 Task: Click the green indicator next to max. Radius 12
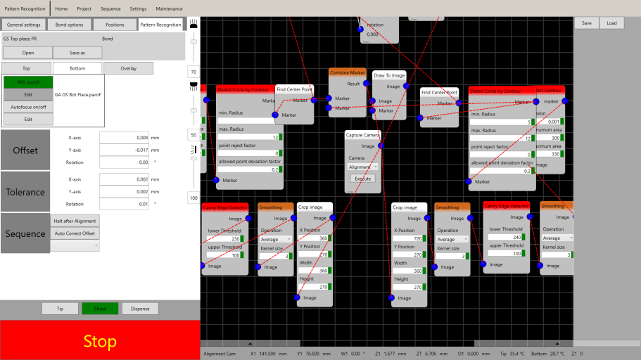tap(281, 137)
